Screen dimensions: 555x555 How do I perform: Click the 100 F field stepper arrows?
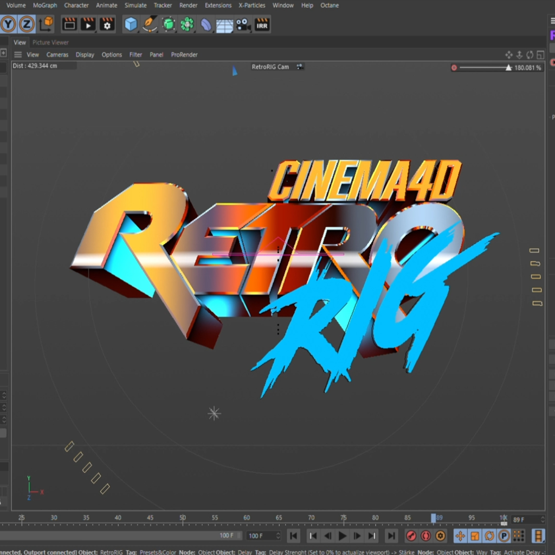click(x=278, y=536)
